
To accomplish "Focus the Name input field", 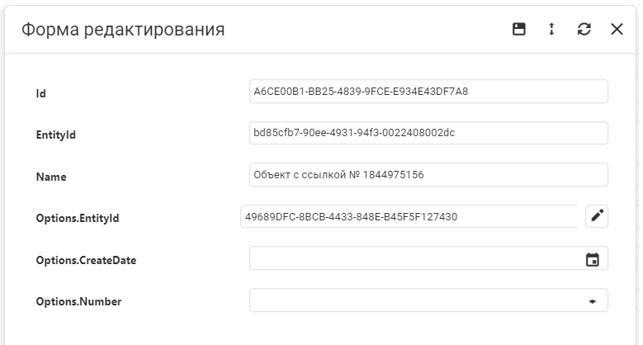I will (428, 175).
